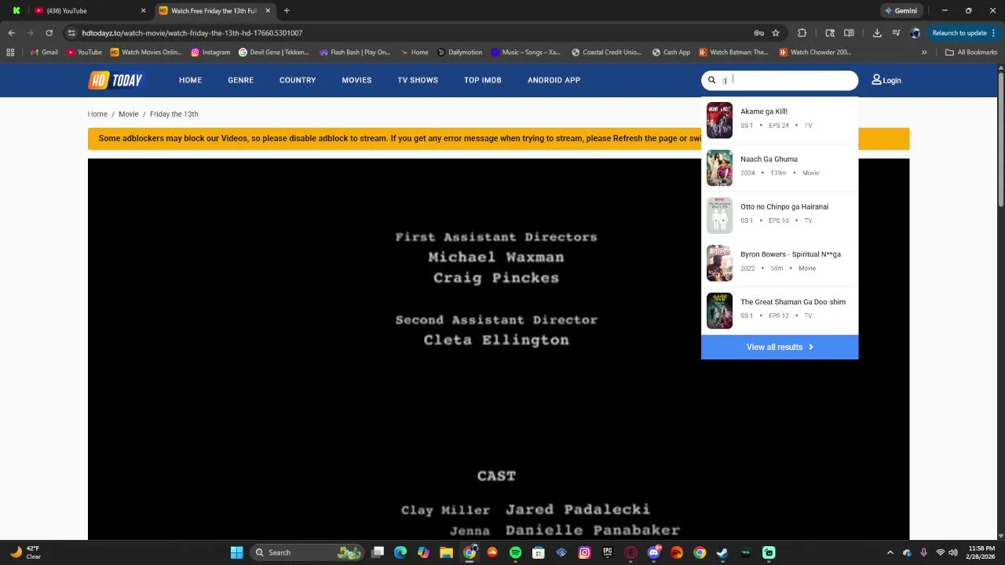
Task: Open the COUNTRY menu
Action: [x=298, y=80]
